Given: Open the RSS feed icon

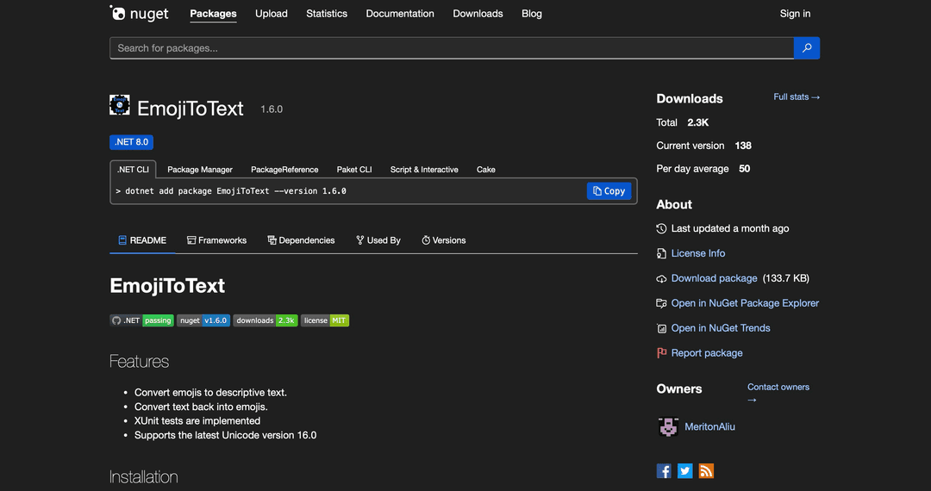Looking at the screenshot, I should [x=706, y=471].
